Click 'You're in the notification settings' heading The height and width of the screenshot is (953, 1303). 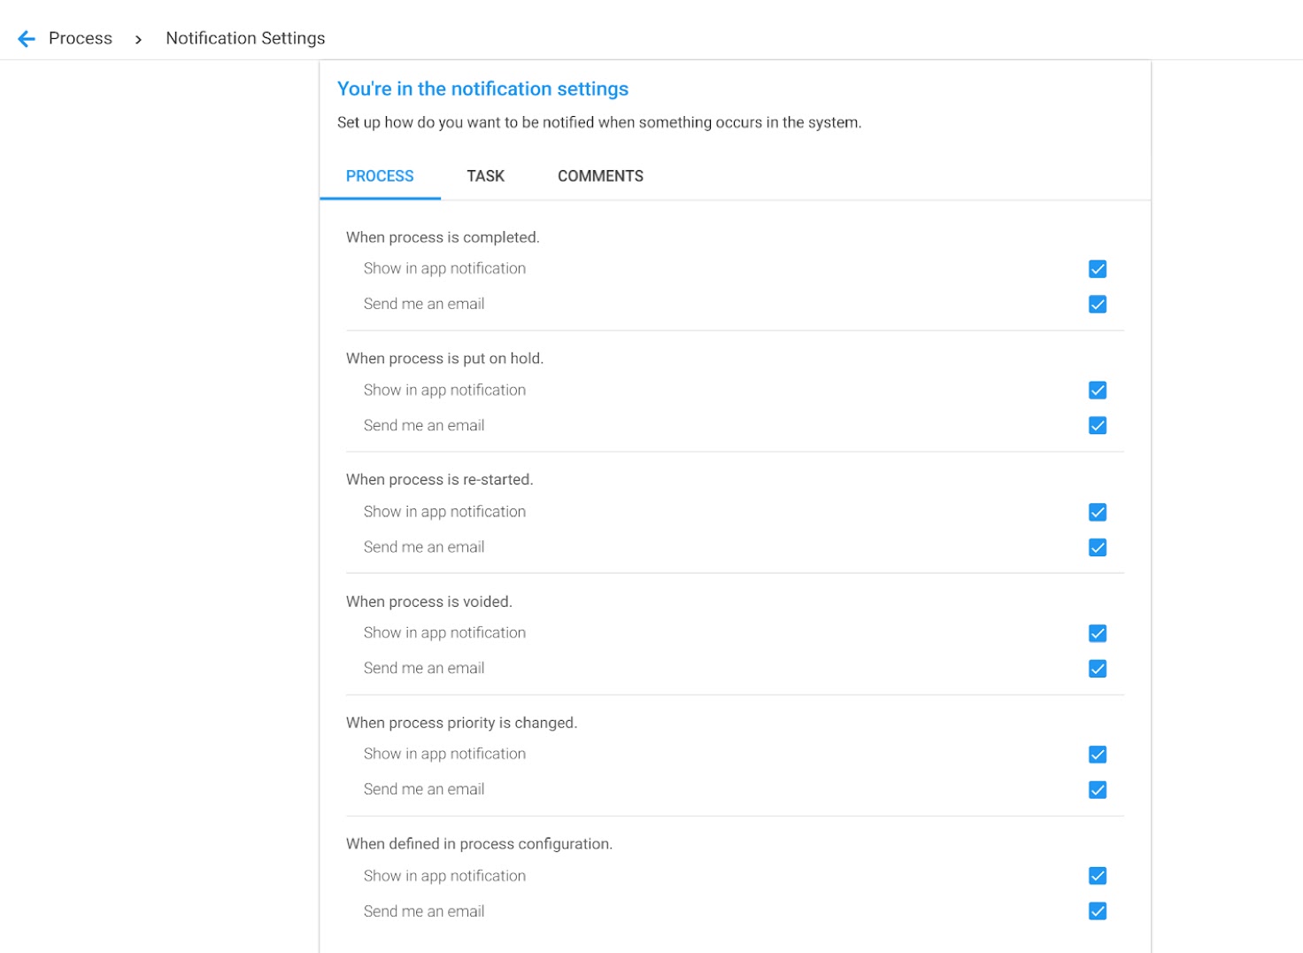(482, 89)
